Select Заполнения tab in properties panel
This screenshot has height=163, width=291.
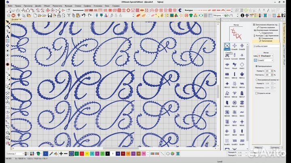266,41
